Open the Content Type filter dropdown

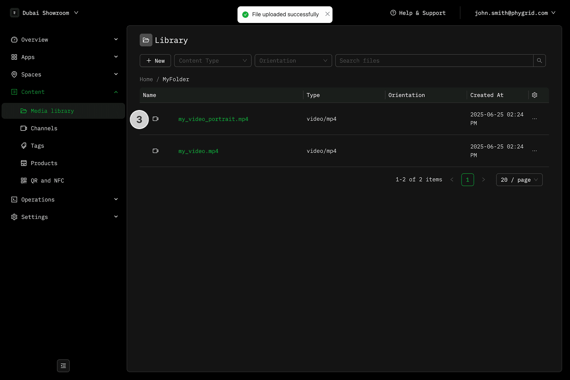(213, 61)
